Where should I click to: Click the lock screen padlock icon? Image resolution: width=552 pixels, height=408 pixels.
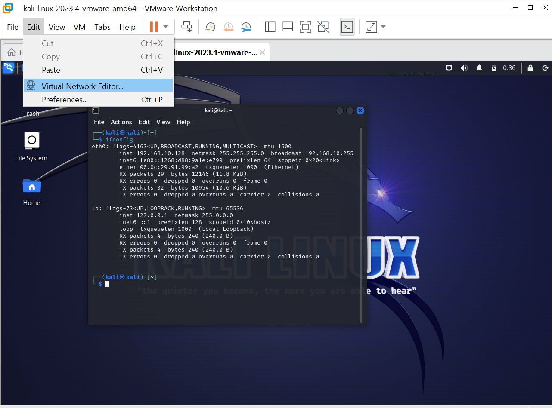click(530, 68)
